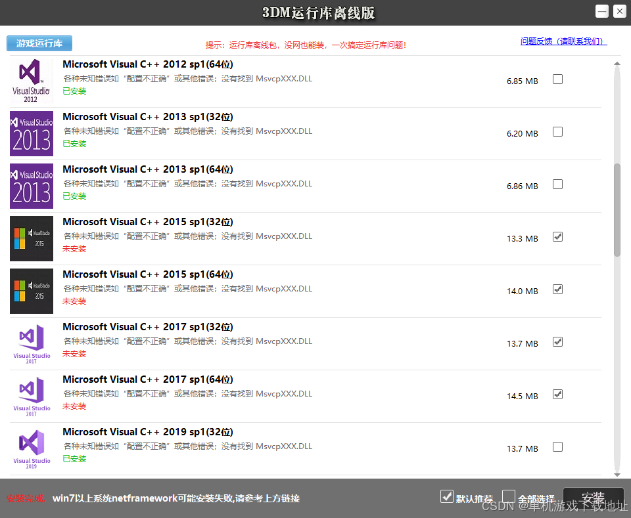Image resolution: width=631 pixels, height=518 pixels.
Task: Minimize the 3DM运行库离线版 window
Action: pyautogui.click(x=602, y=11)
